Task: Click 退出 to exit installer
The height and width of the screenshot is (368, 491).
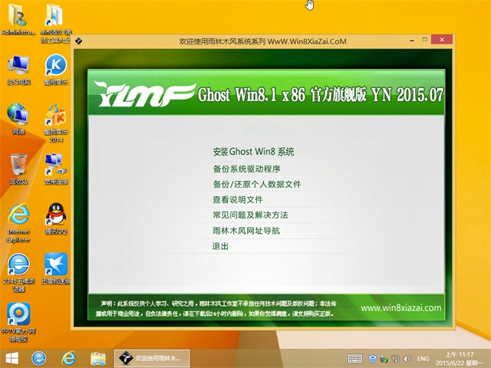Action: tap(220, 246)
